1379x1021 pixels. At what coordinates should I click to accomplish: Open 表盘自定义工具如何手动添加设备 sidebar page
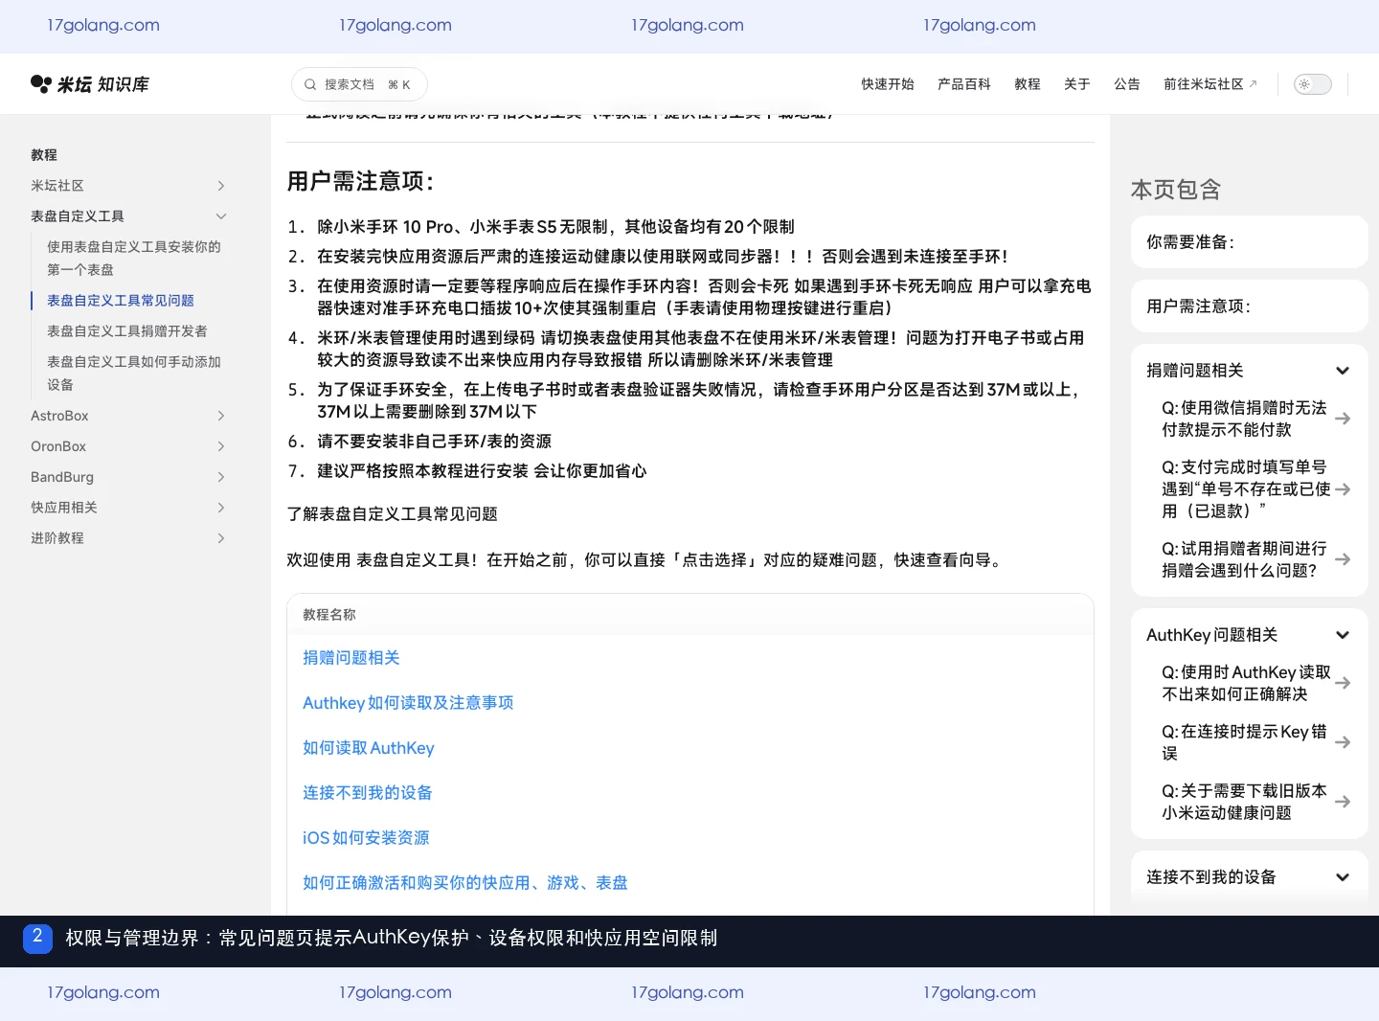coord(134,374)
